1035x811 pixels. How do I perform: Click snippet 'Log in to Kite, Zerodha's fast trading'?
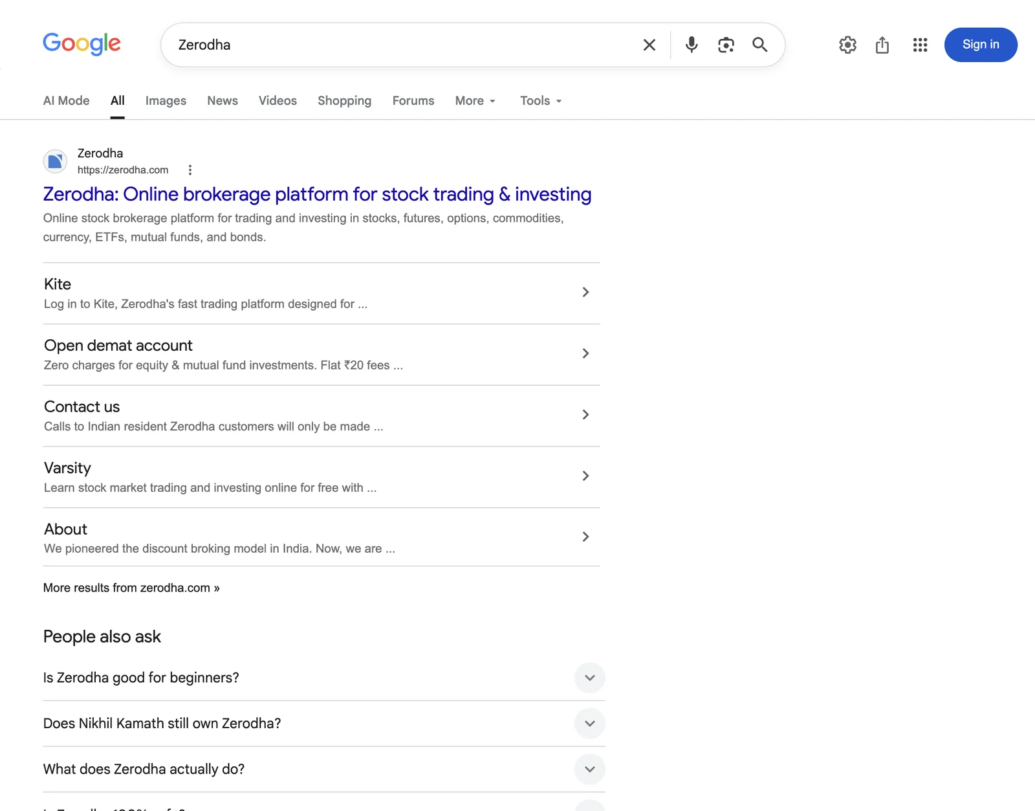click(x=206, y=304)
